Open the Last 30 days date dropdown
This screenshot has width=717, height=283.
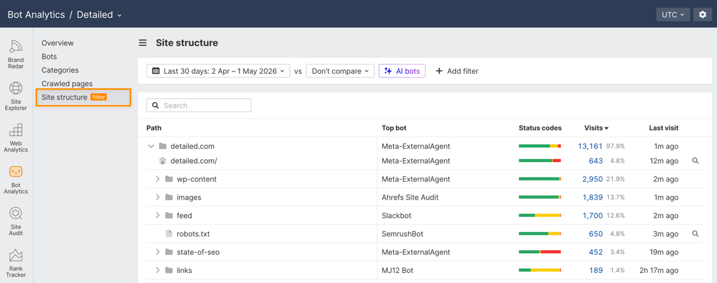point(218,71)
